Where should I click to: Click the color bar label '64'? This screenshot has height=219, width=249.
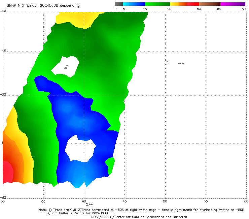(219, 9)
